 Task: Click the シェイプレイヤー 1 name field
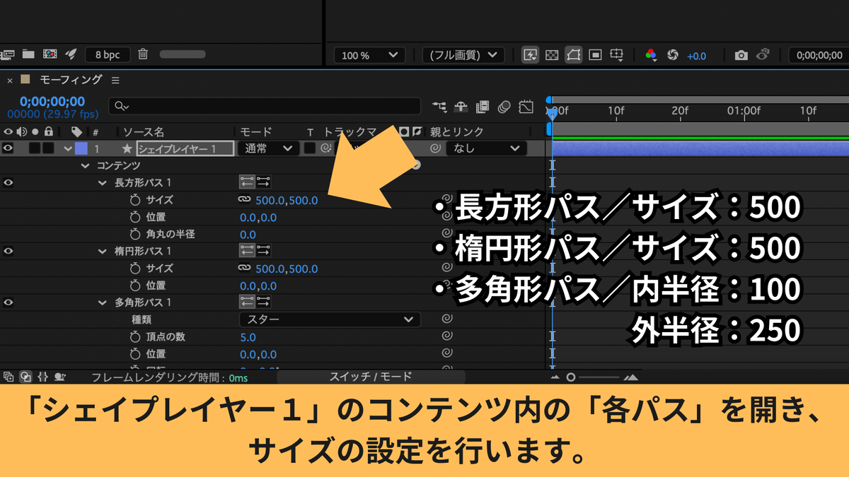(185, 148)
